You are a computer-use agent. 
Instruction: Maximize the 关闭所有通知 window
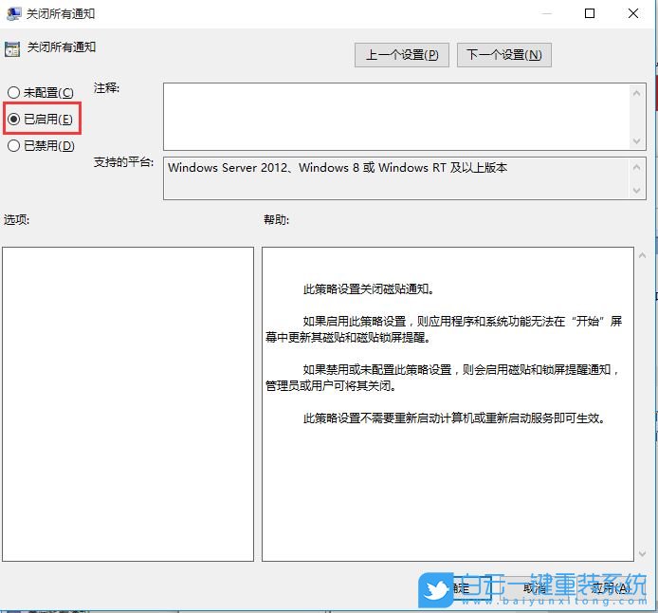[590, 13]
